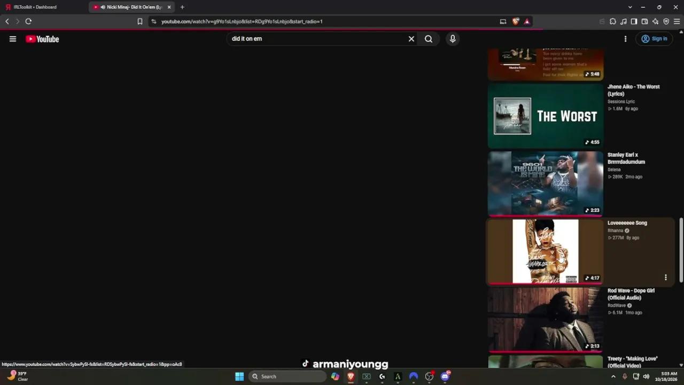Open the volume speaker tray icon

pos(646,376)
